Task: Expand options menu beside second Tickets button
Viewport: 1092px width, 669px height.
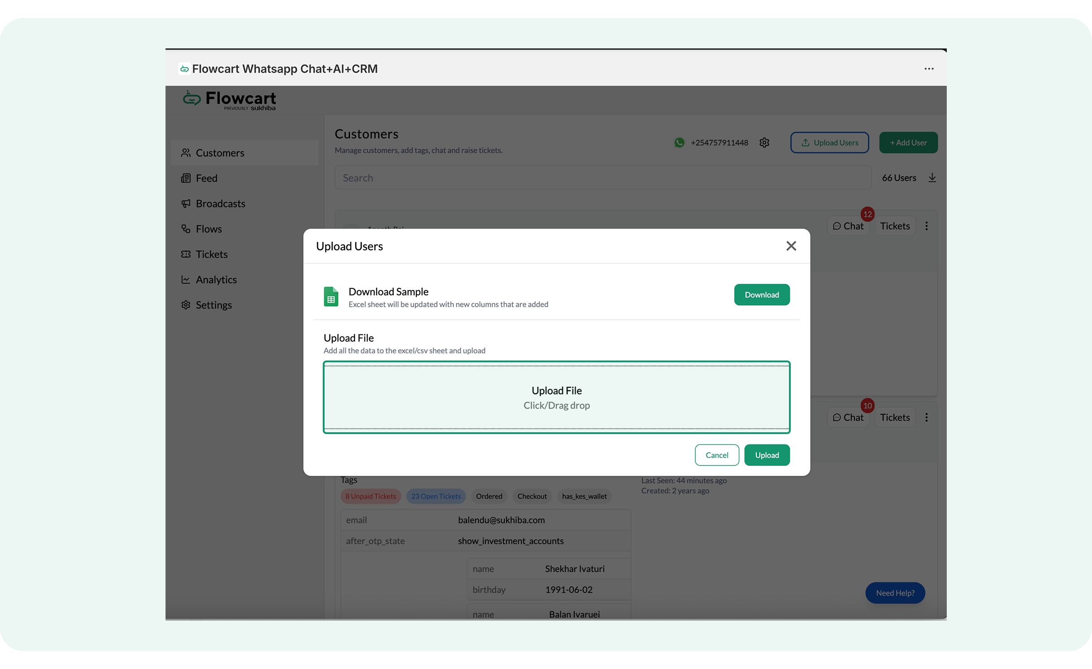Action: (x=926, y=417)
